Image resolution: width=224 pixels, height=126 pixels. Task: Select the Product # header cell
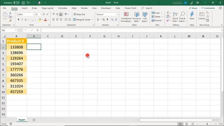click(x=16, y=41)
